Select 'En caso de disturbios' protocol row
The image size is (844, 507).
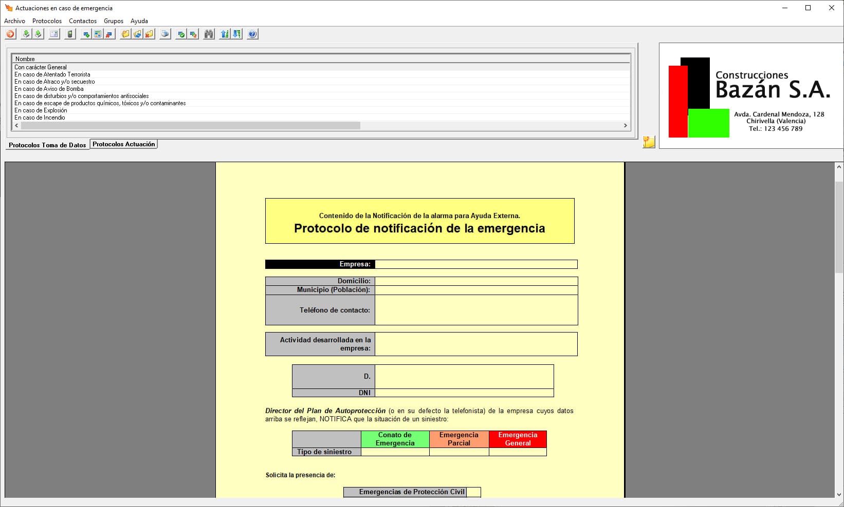321,96
